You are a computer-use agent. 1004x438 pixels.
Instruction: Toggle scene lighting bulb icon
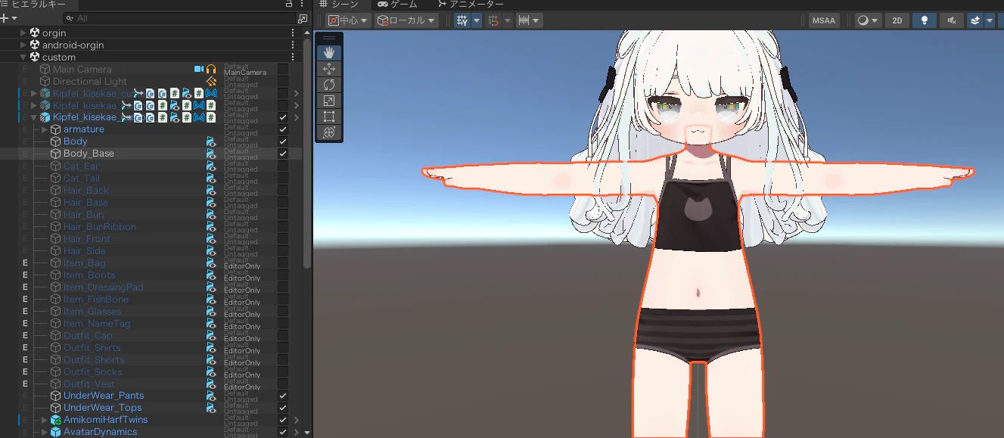924,20
